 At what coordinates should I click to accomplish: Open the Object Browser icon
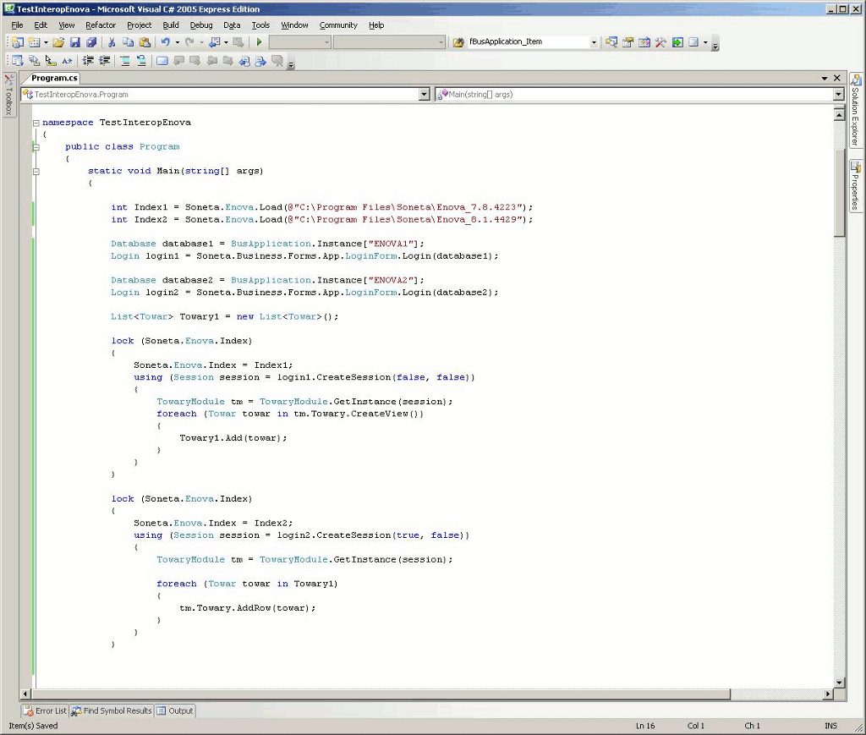pyautogui.click(x=644, y=42)
